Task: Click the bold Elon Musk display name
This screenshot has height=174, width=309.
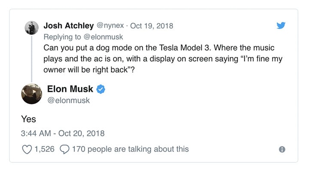Action: coord(70,89)
